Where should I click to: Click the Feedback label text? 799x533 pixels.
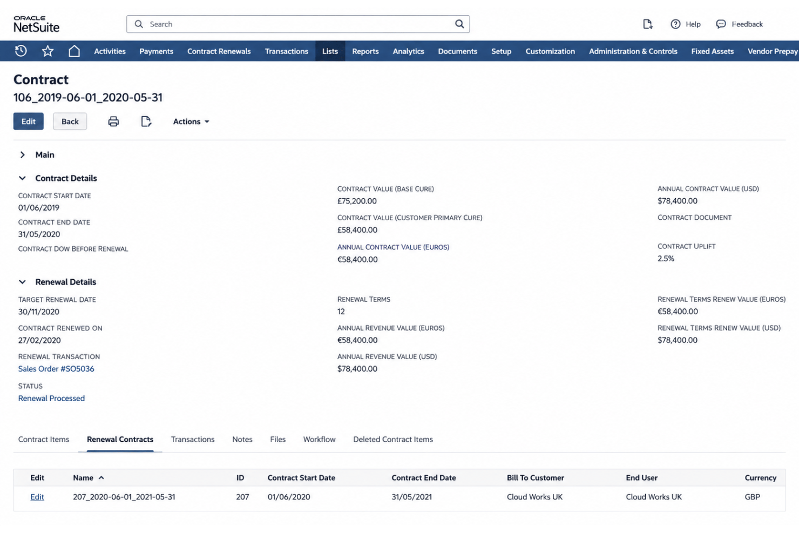pyautogui.click(x=747, y=24)
